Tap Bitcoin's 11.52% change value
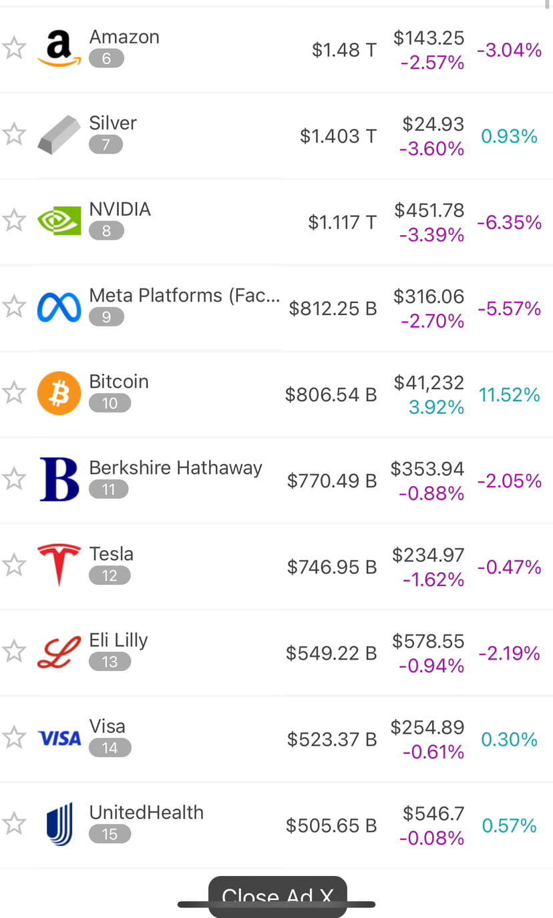Screen dimensions: 553x918 point(509,395)
